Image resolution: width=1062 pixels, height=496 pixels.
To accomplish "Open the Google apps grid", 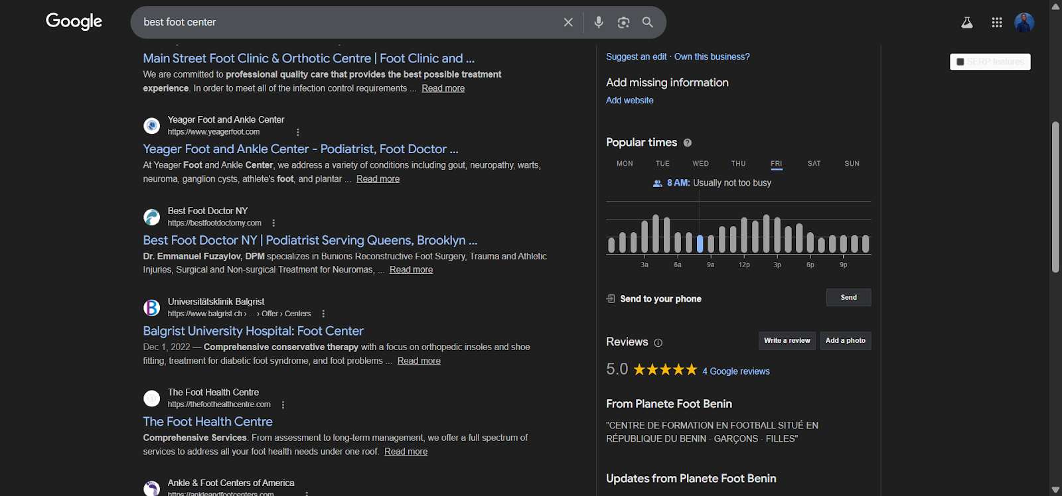I will click(x=997, y=23).
